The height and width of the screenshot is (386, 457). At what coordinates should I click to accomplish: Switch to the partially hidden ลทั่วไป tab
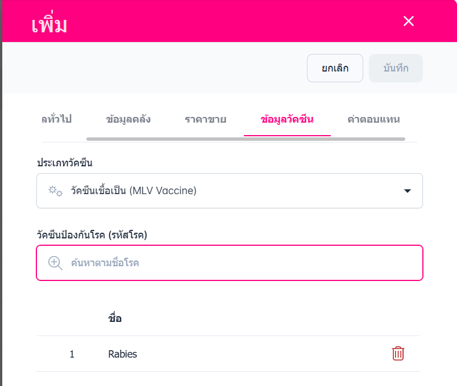(56, 119)
